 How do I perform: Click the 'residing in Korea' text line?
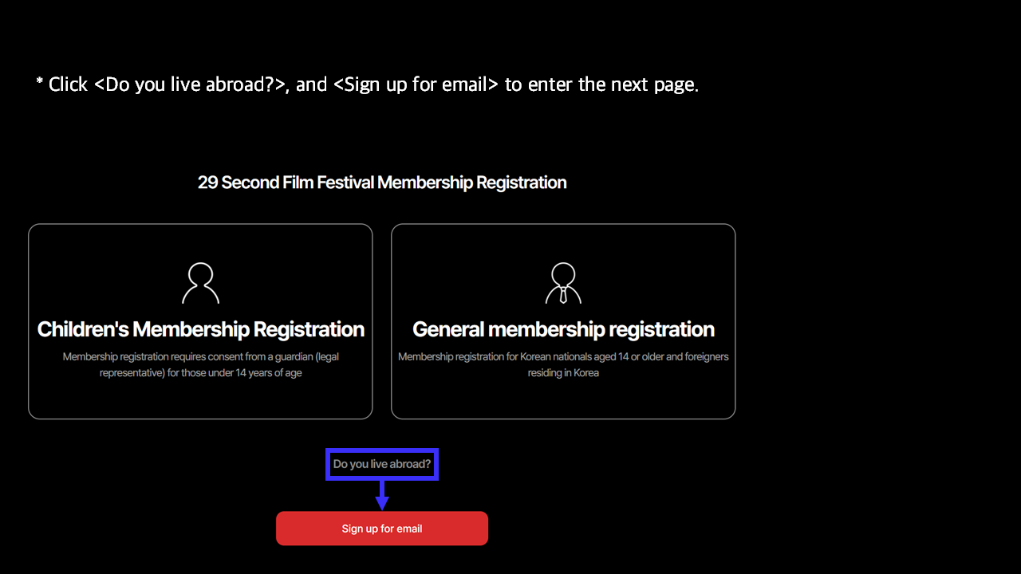pyautogui.click(x=563, y=373)
